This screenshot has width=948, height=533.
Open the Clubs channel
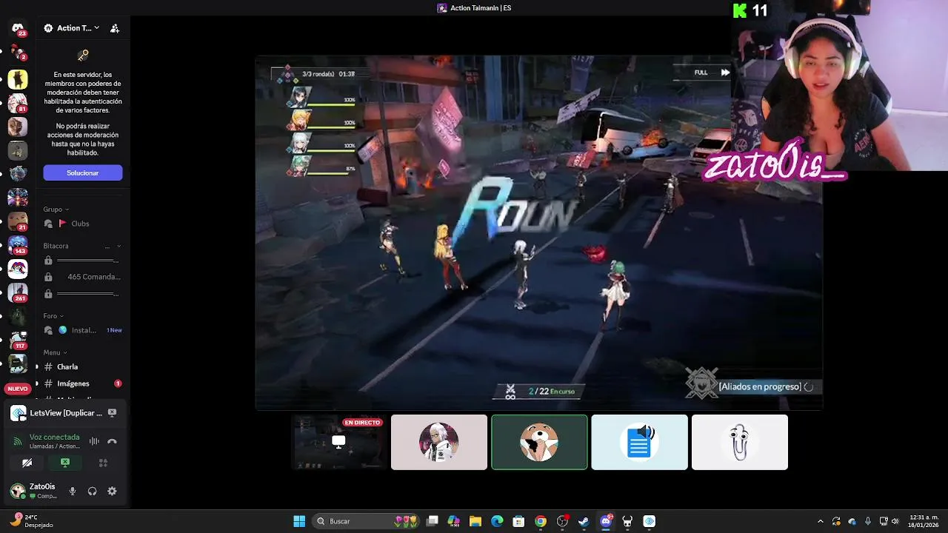coord(81,224)
